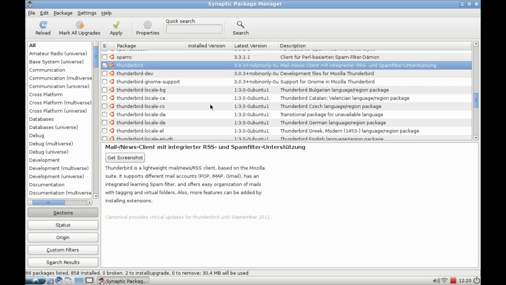Show the Search Results view
The image size is (506, 285).
(63, 262)
